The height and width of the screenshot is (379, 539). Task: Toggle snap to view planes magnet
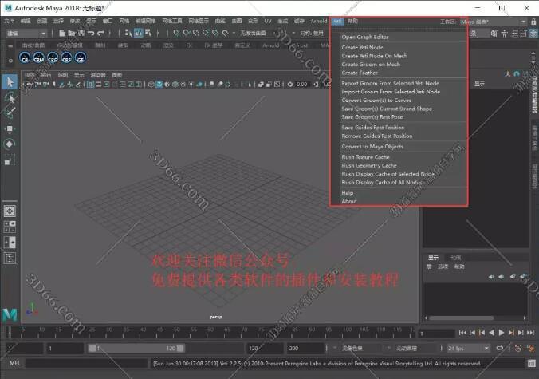click(215, 33)
